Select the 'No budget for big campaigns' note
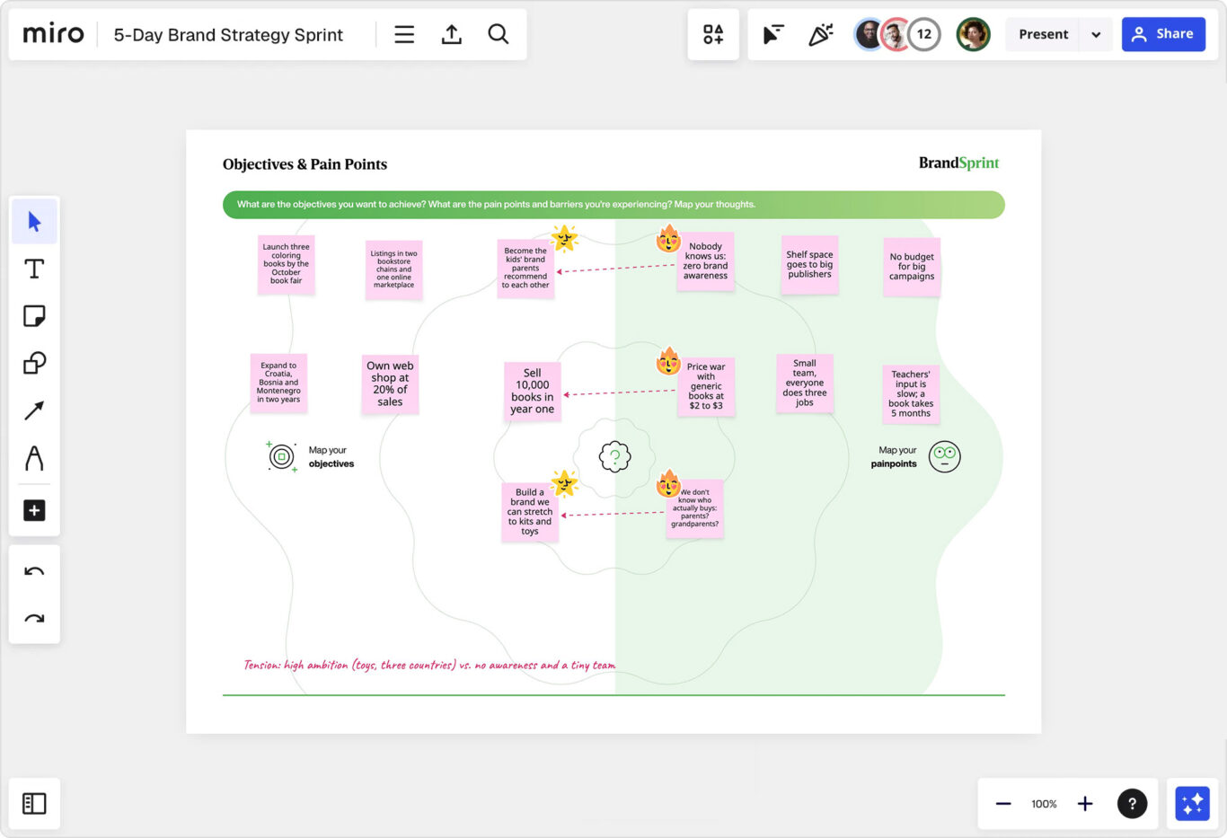This screenshot has height=838, width=1227. (x=912, y=267)
